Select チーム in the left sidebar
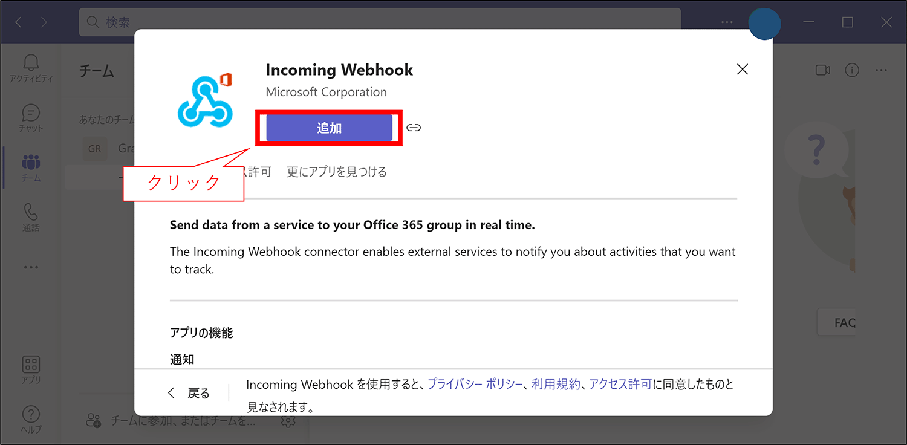 [31, 167]
